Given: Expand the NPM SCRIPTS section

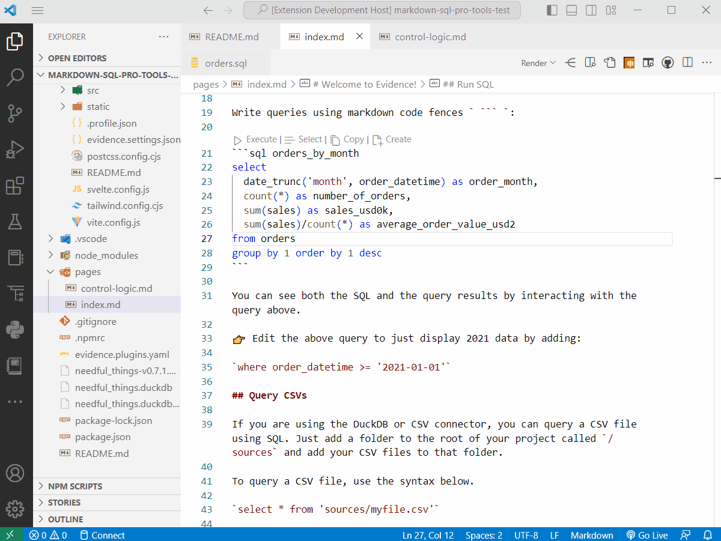Looking at the screenshot, I should pos(75,486).
